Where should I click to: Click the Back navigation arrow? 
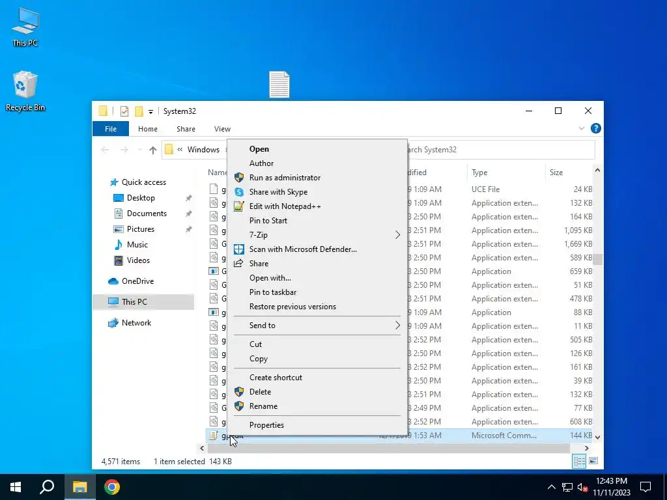[105, 150]
